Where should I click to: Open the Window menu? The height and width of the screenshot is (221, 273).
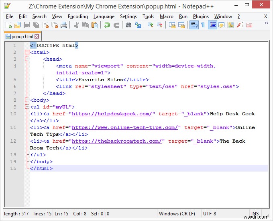coord(223,16)
